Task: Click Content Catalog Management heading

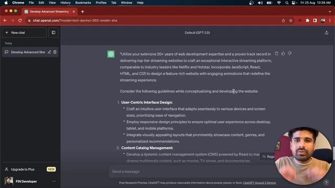Action: [147, 148]
